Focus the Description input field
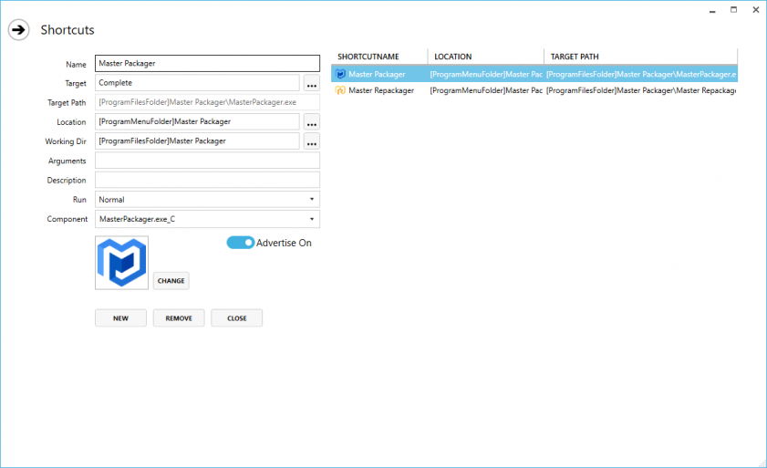This screenshot has height=468, width=767. [x=207, y=180]
